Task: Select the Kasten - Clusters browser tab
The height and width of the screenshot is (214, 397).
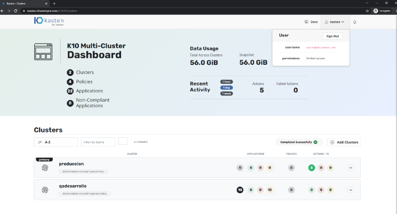Action: [x=24, y=3]
